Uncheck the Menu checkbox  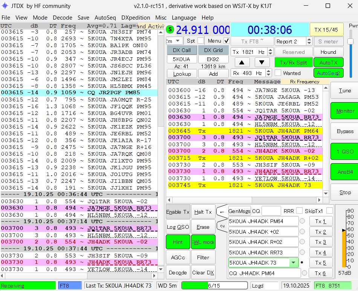coord(226,41)
